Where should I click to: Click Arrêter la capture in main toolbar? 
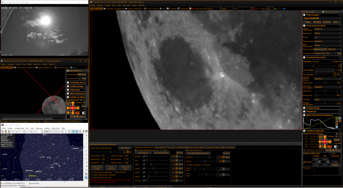152,9
